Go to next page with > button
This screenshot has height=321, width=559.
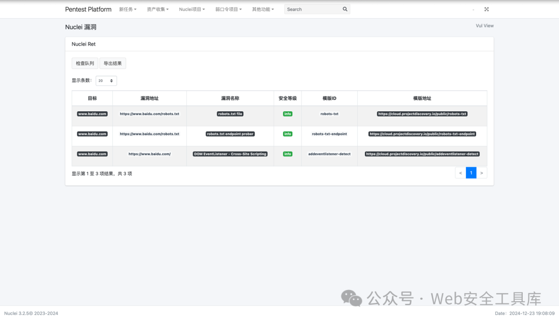click(x=482, y=172)
